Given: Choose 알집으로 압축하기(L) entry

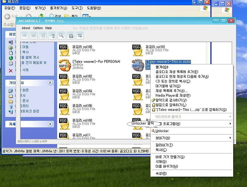Looking at the screenshot, I should click(192, 105).
